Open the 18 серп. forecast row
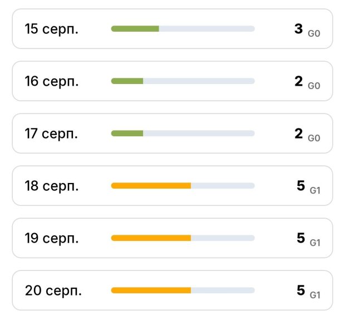Screen dimensions: 345x321 click(172, 186)
